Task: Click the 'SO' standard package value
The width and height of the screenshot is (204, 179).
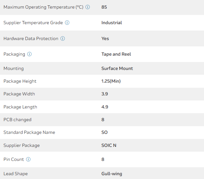Action: (x=104, y=132)
